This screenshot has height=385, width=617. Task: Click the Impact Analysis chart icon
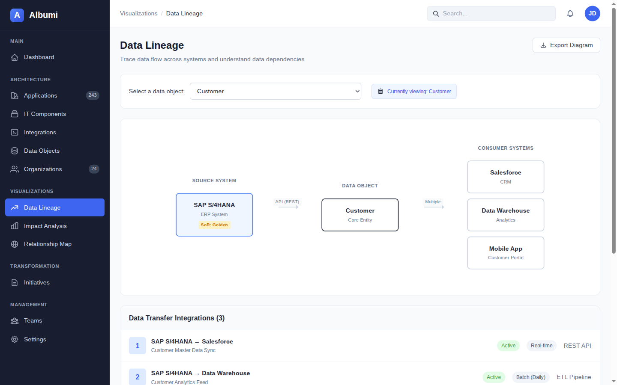[15, 226]
